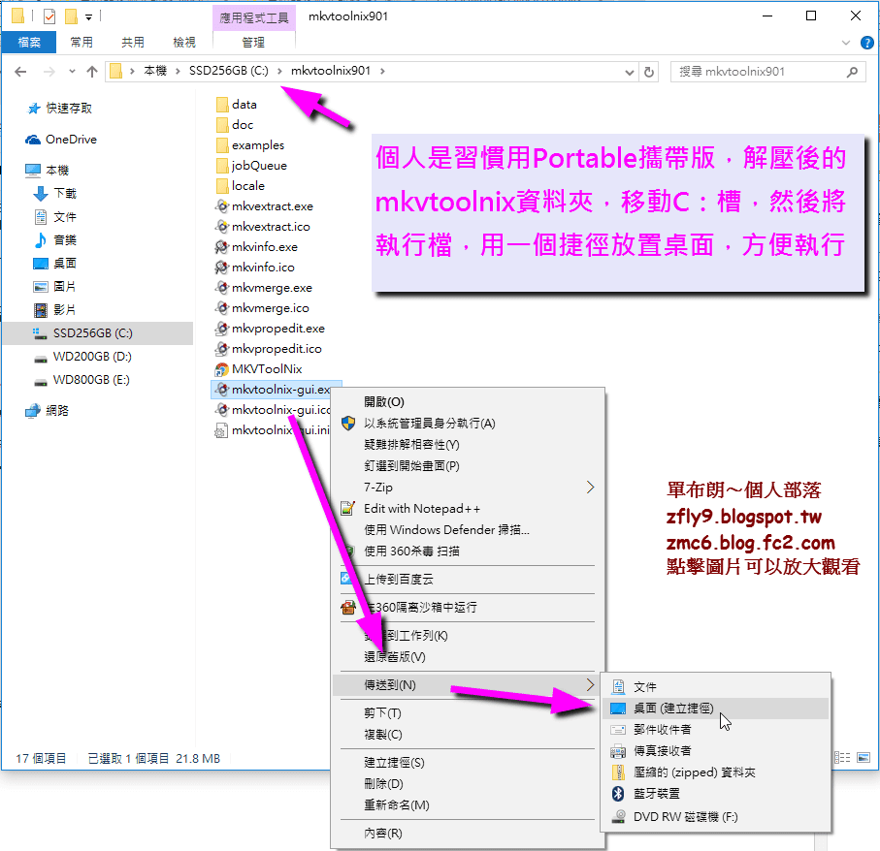Select WD200GB (D:) drive

(x=83, y=357)
